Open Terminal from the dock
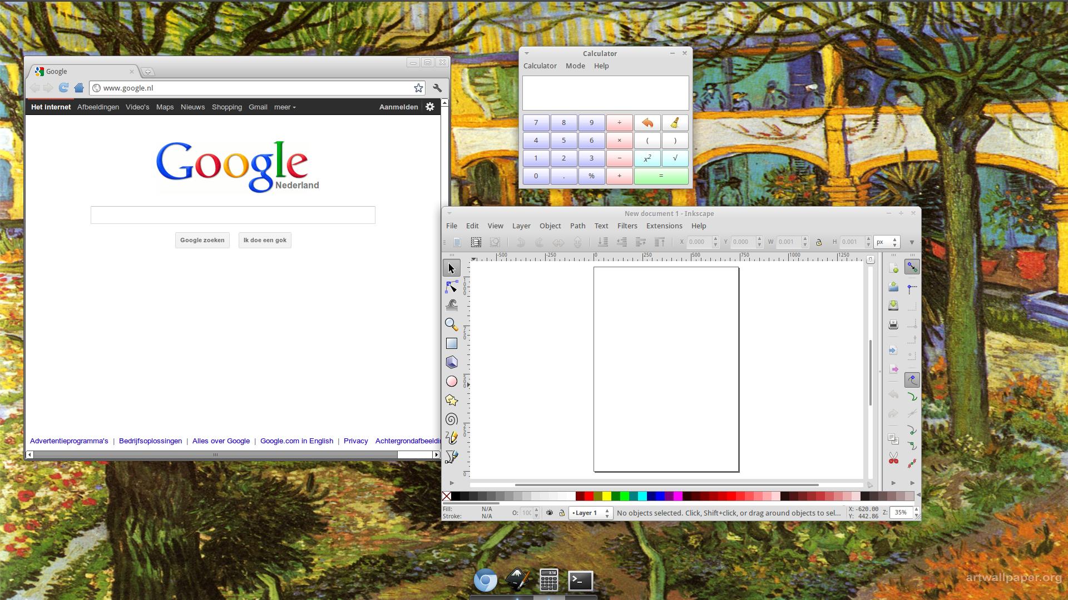Screen dimensions: 1068x600 (580, 581)
